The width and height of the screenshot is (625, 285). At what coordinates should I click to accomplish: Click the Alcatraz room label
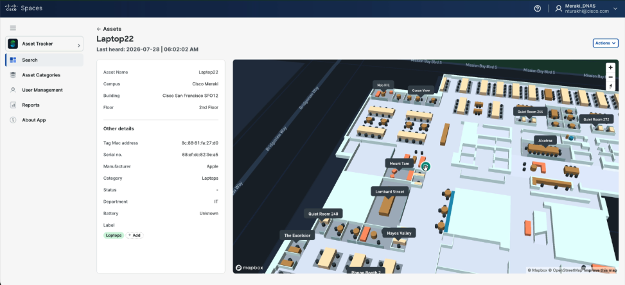tap(545, 141)
